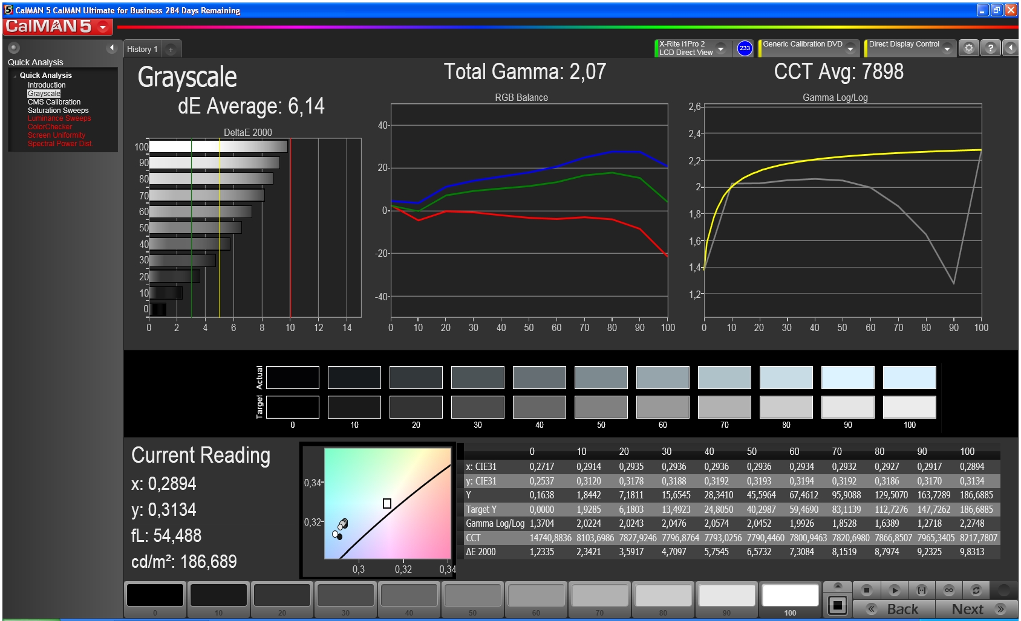Expand pattern options with up arrow
1021x621 pixels.
[x=838, y=586]
